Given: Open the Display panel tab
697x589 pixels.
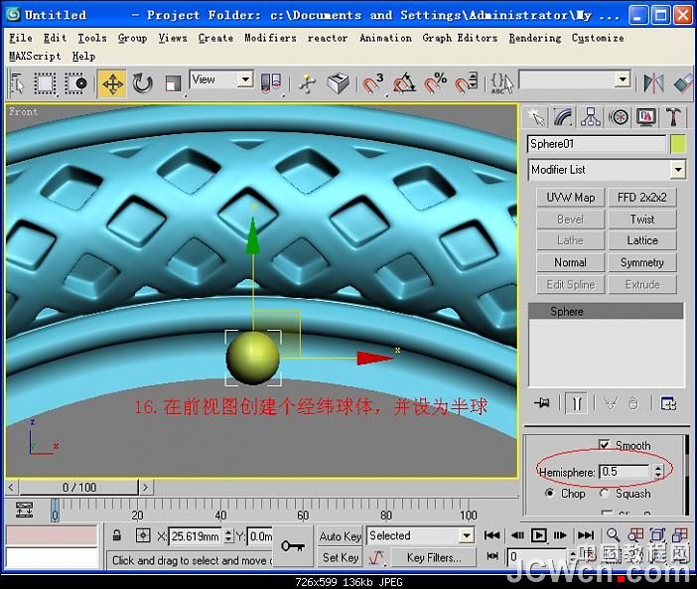Looking at the screenshot, I should click(x=646, y=117).
